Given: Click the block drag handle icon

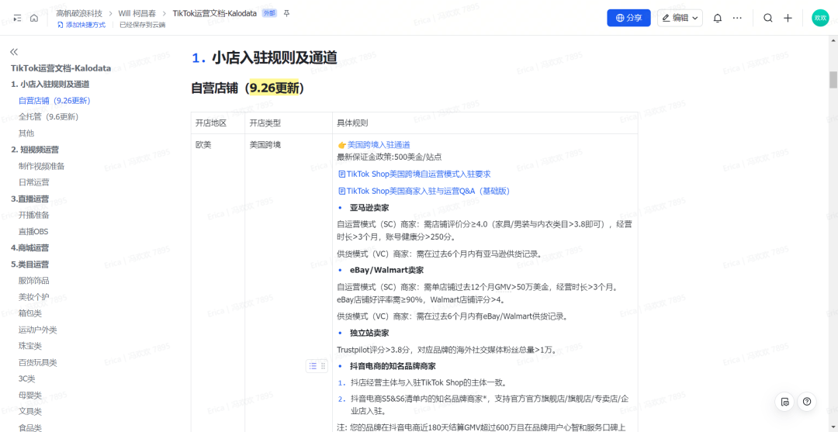Looking at the screenshot, I should pos(323,366).
